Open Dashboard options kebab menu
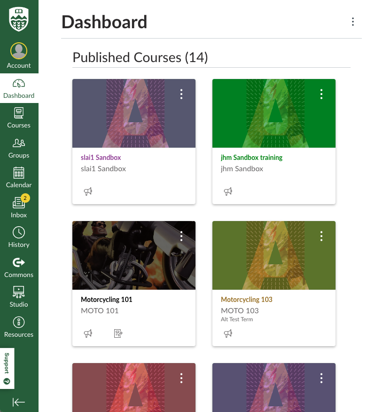 352,22
